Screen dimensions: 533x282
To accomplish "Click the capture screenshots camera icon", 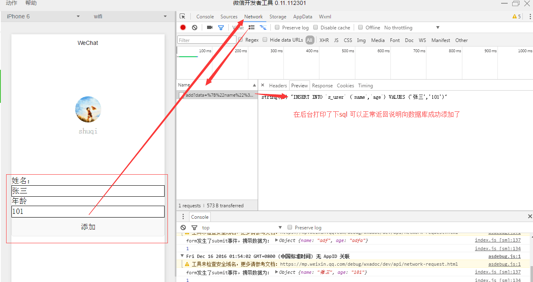I will pos(210,28).
